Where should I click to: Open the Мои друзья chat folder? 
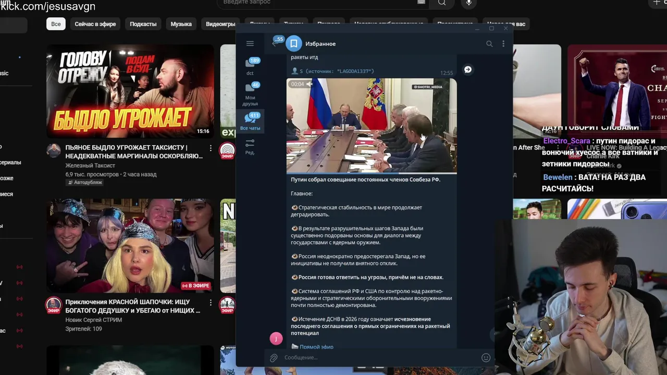(250, 94)
